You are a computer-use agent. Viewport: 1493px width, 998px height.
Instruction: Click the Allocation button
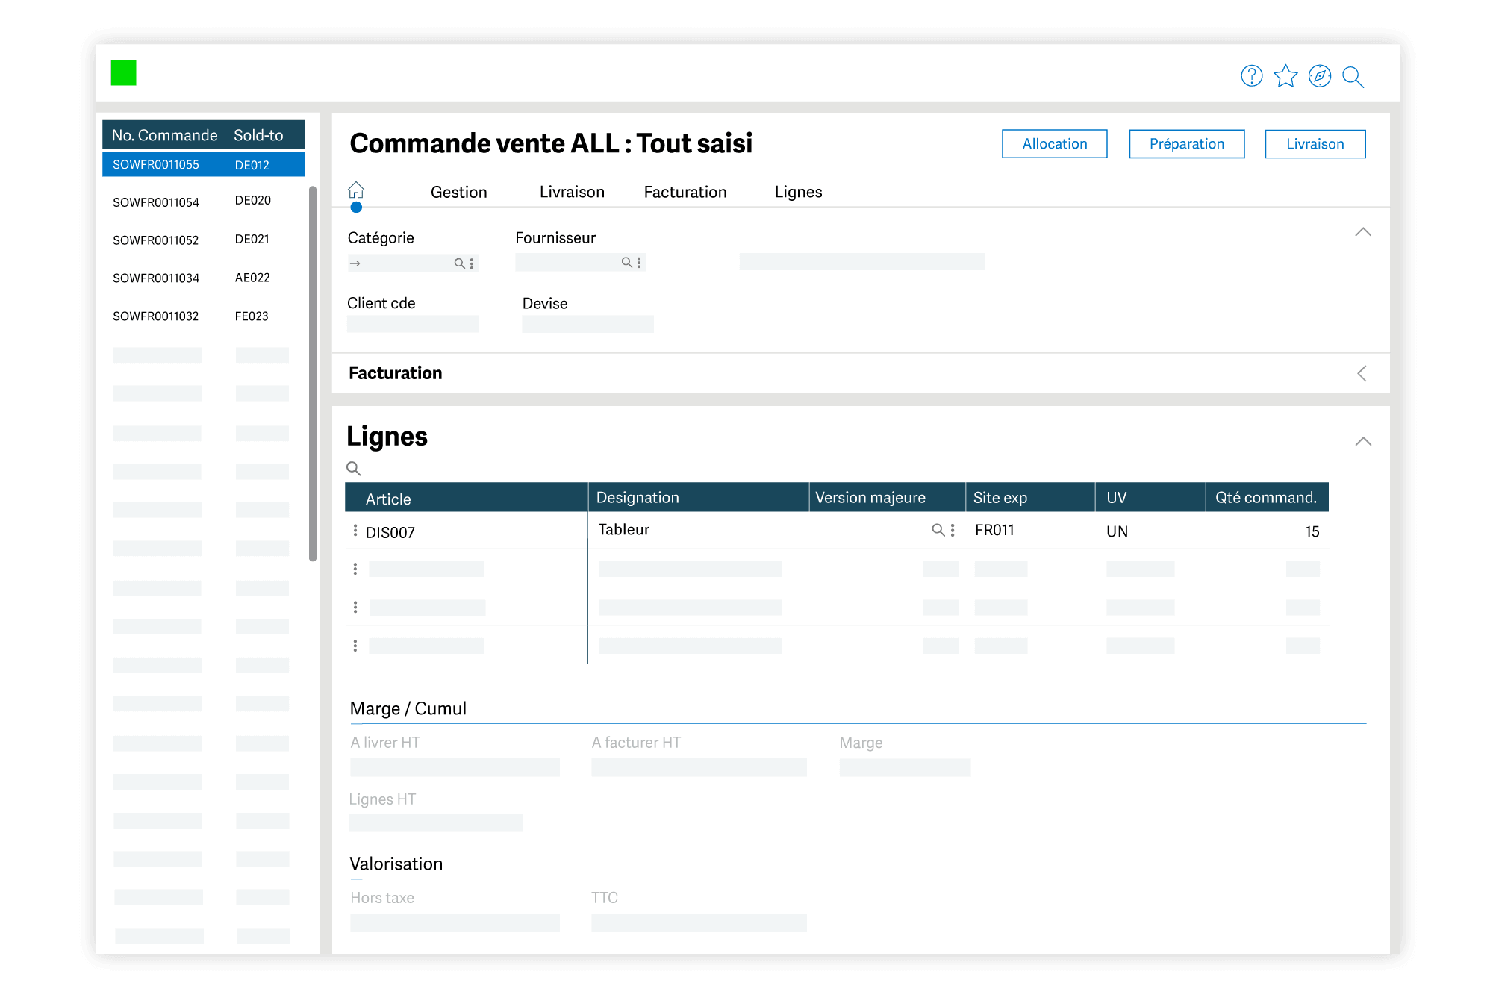[1054, 144]
